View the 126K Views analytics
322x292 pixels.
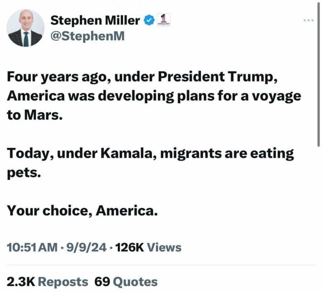click(x=148, y=247)
